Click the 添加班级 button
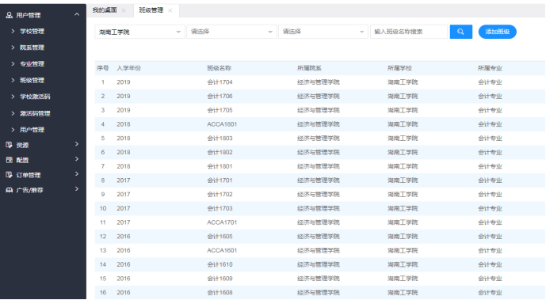 pos(497,32)
